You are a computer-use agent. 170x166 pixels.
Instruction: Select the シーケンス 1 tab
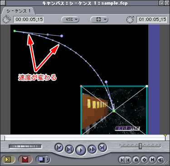click(19, 11)
